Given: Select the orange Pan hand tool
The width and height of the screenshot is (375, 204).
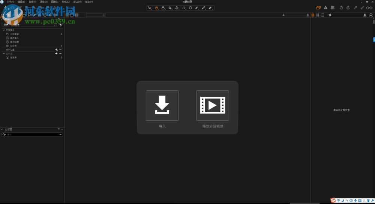Looking at the screenshot, I should coord(156,8).
